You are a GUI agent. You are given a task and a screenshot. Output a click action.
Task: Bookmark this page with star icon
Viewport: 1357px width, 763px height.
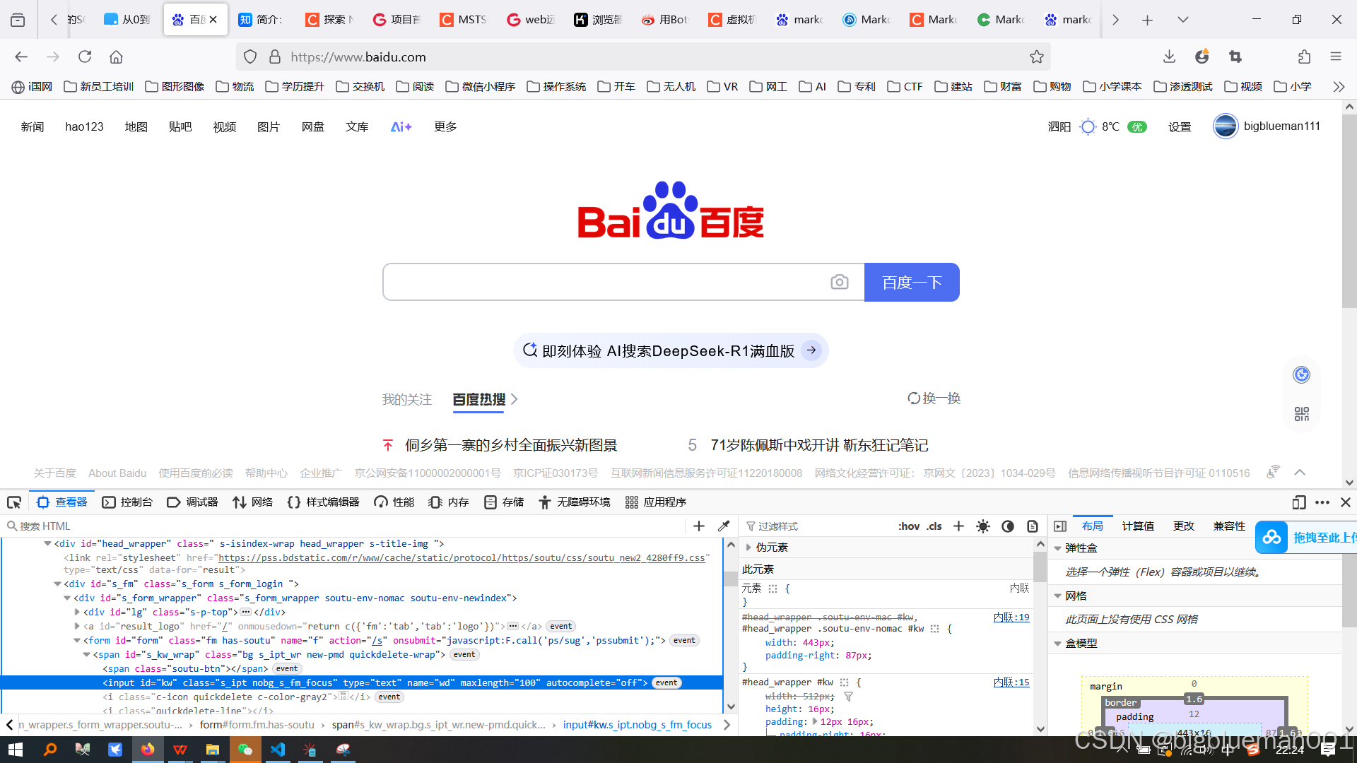pyautogui.click(x=1036, y=57)
